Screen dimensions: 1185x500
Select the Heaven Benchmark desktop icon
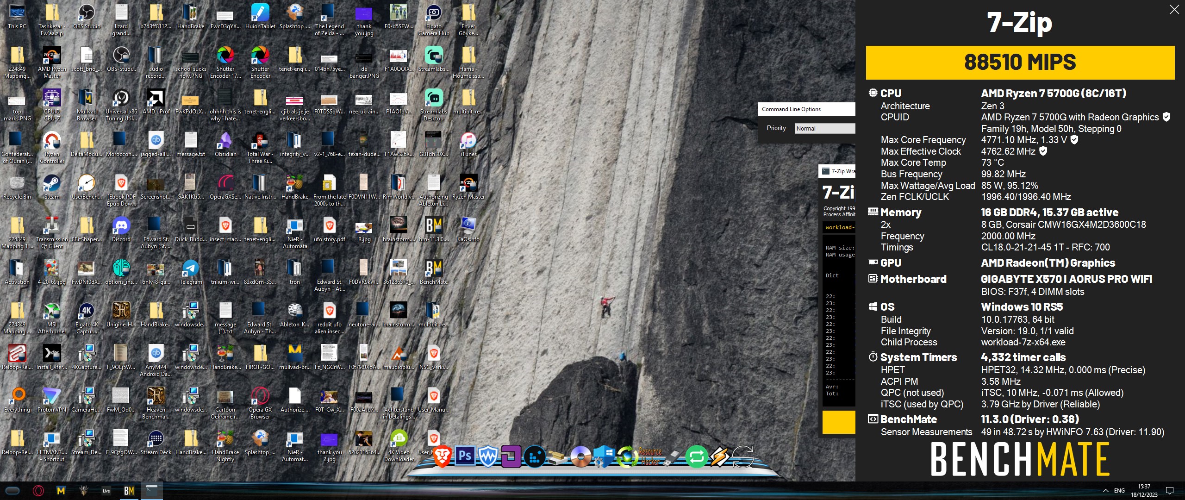click(156, 404)
